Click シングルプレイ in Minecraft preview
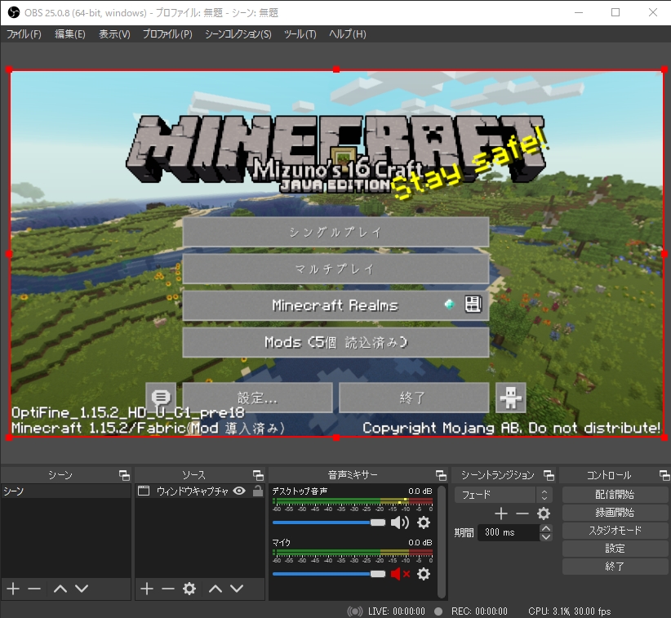 point(335,232)
